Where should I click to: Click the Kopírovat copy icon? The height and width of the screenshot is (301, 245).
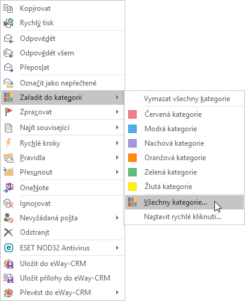(8, 8)
